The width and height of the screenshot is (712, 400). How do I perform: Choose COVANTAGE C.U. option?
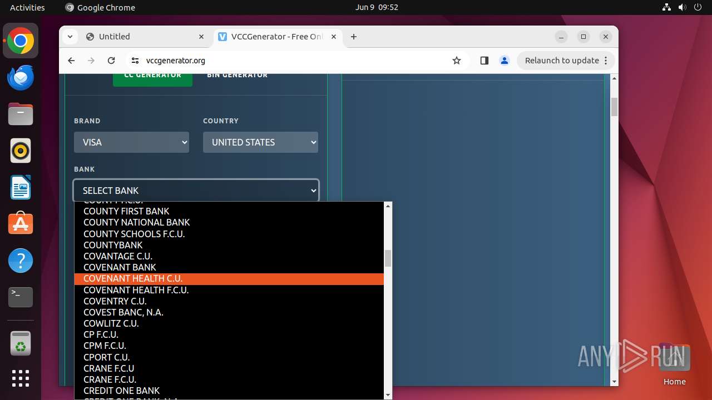pos(229,256)
